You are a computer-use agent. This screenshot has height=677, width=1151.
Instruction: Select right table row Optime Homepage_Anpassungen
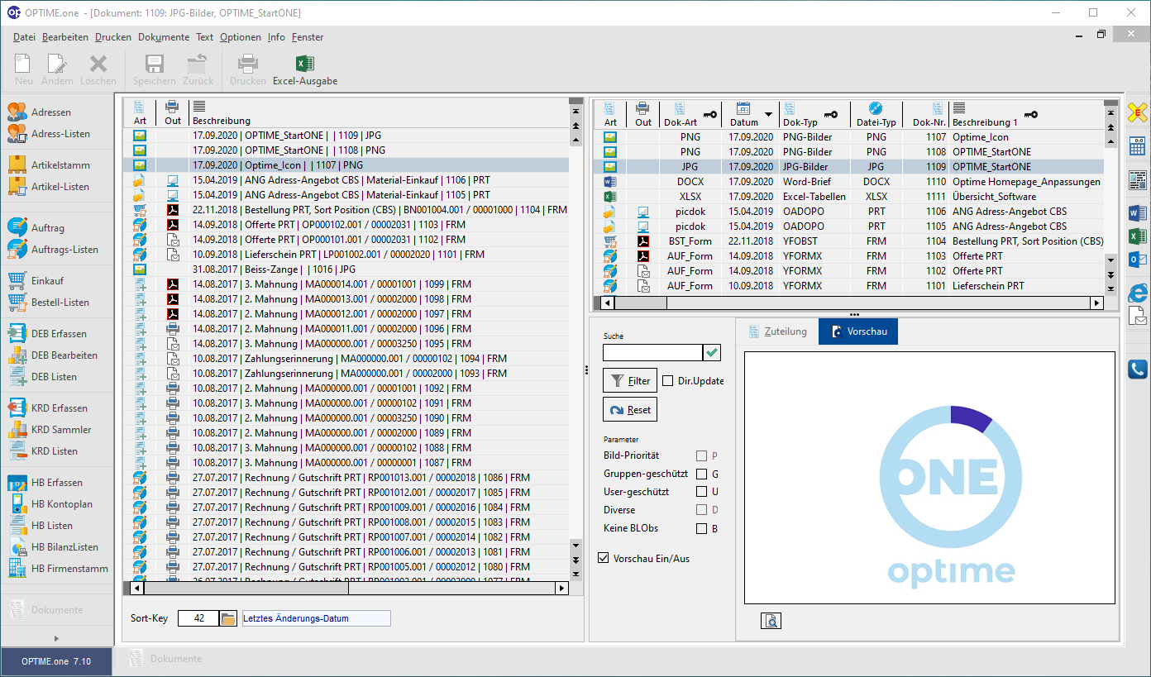coord(850,181)
